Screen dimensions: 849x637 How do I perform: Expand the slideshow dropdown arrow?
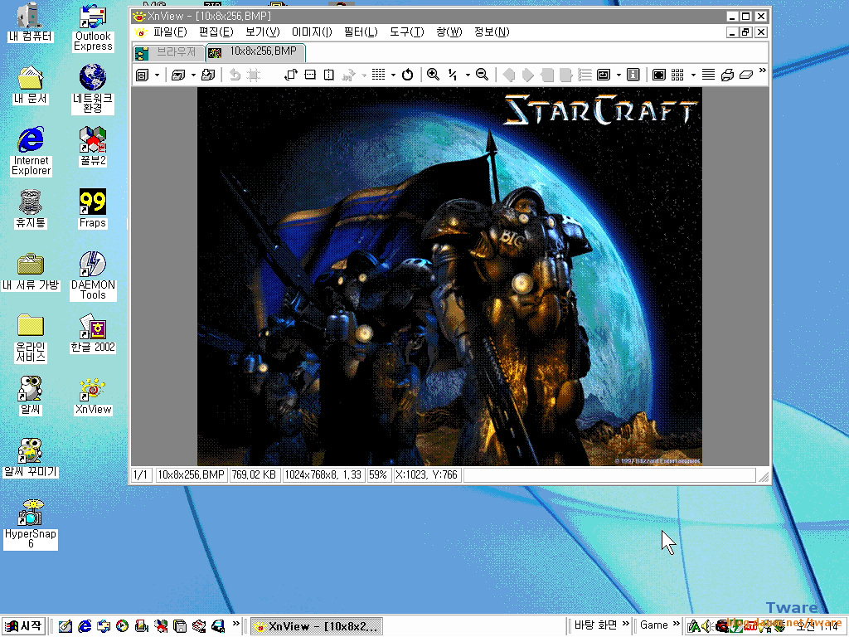click(x=619, y=75)
